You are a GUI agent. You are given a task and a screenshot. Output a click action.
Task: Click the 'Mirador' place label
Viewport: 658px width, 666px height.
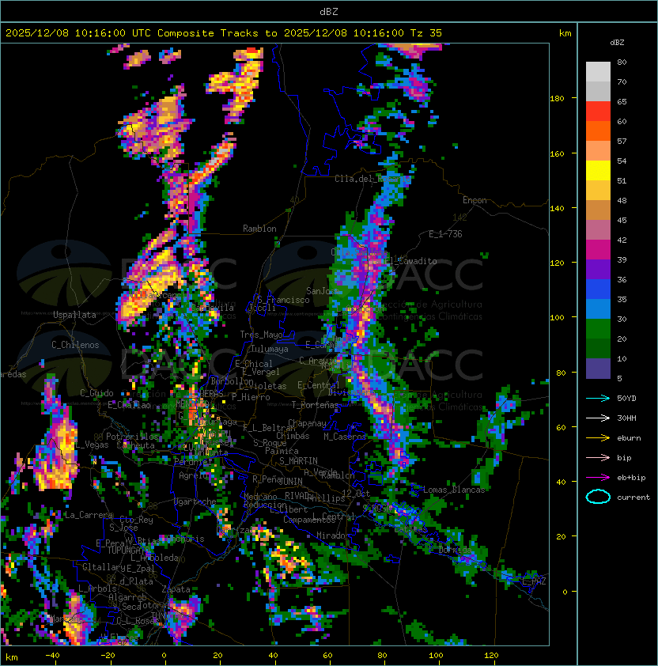tap(334, 535)
